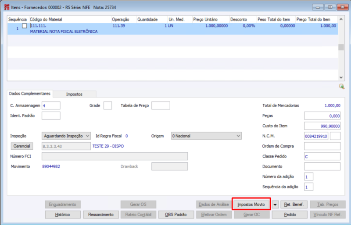Click the Sequência column header
The height and width of the screenshot is (225, 351).
[x=18, y=19]
